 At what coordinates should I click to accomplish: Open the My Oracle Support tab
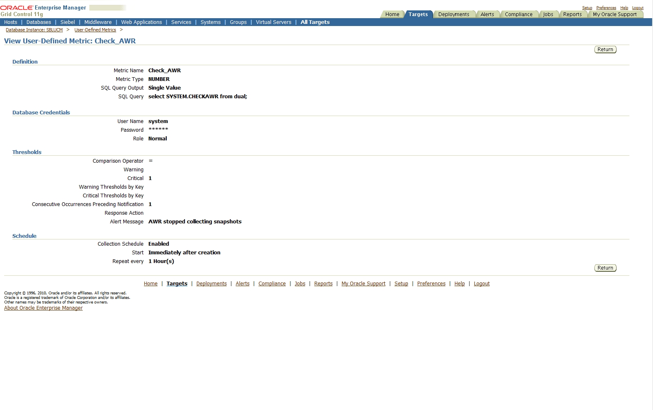tap(615, 14)
